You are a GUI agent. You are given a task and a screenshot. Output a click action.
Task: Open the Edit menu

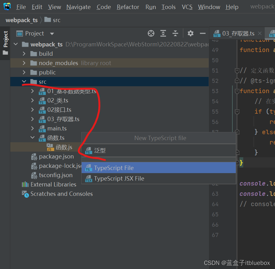tap(37, 7)
